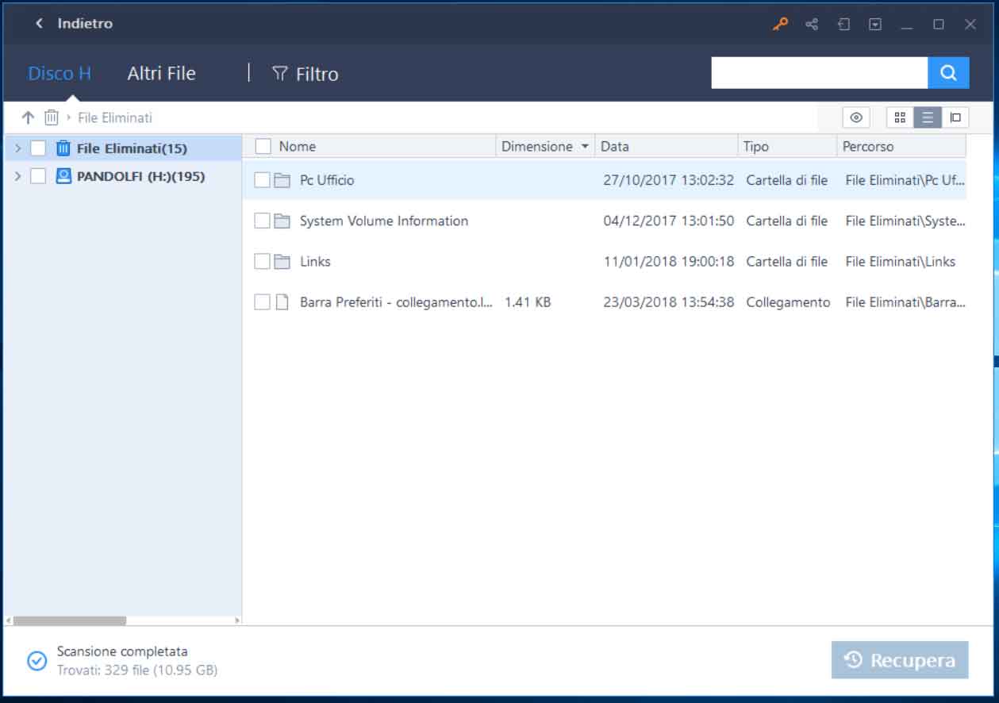Click the trash bin breadcrumb icon
The width and height of the screenshot is (999, 703).
point(52,117)
